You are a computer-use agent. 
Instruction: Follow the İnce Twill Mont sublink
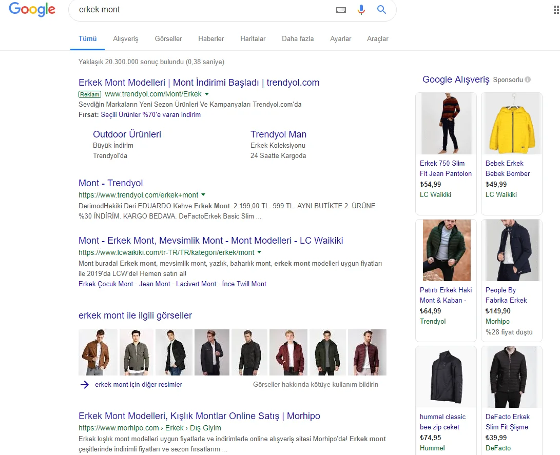(244, 284)
